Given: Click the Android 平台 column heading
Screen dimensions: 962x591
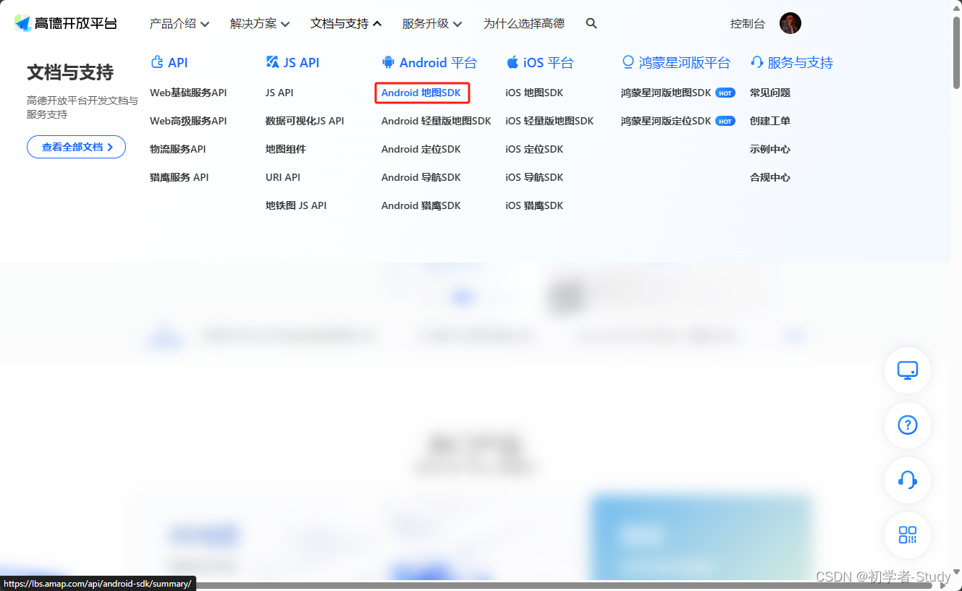Looking at the screenshot, I should 438,63.
